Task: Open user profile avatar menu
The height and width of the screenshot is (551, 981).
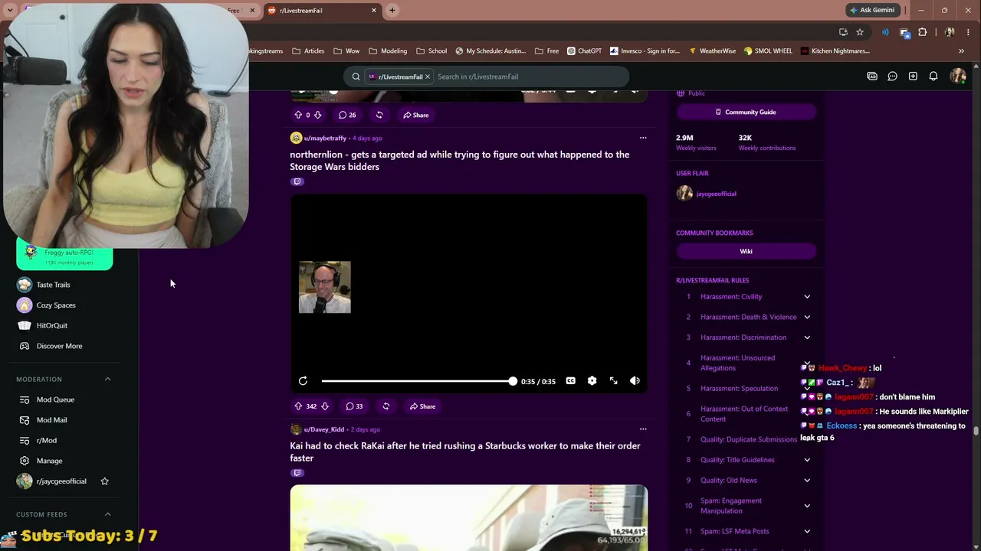Action: (x=958, y=77)
